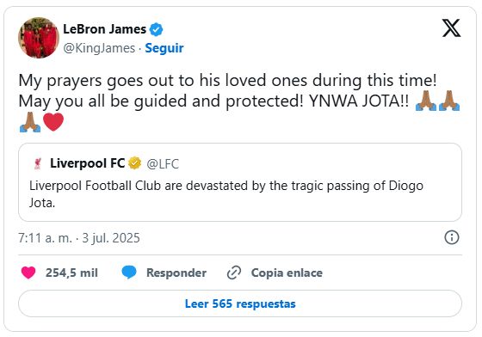Click the LeBron James display name

coord(104,29)
